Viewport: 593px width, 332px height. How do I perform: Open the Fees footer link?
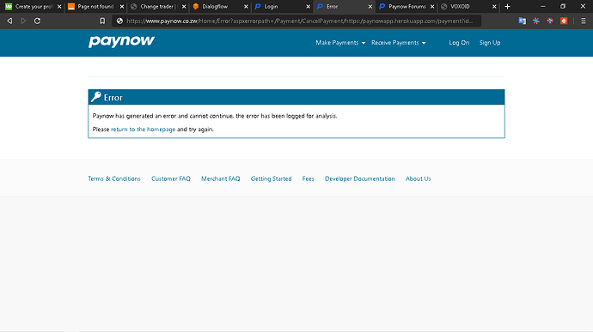[309, 178]
